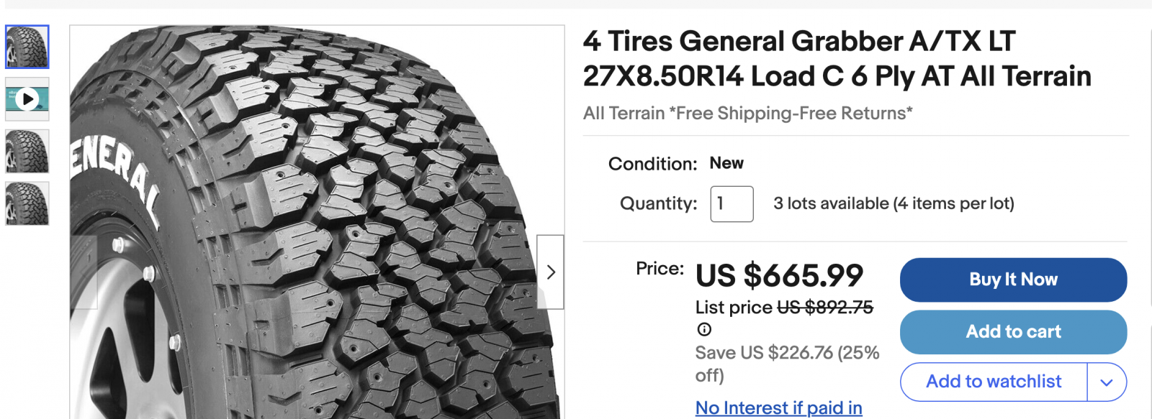Select the third tire thumbnail
Viewport: 1152px width, 419px height.
pyautogui.click(x=27, y=151)
